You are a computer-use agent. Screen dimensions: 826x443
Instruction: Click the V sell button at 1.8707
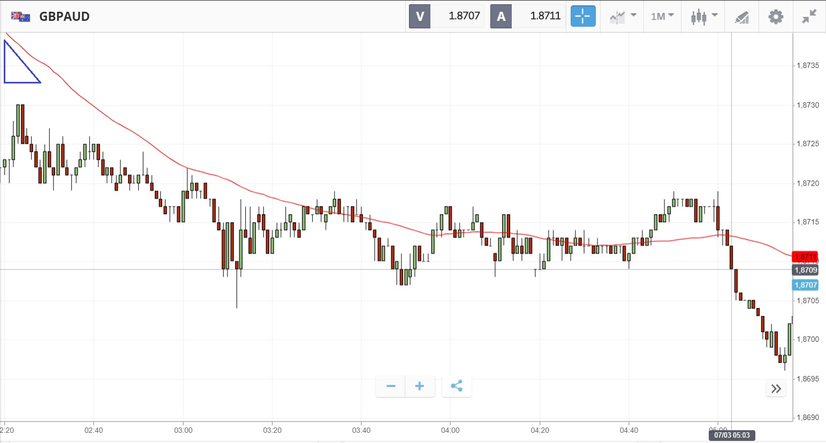tap(446, 16)
